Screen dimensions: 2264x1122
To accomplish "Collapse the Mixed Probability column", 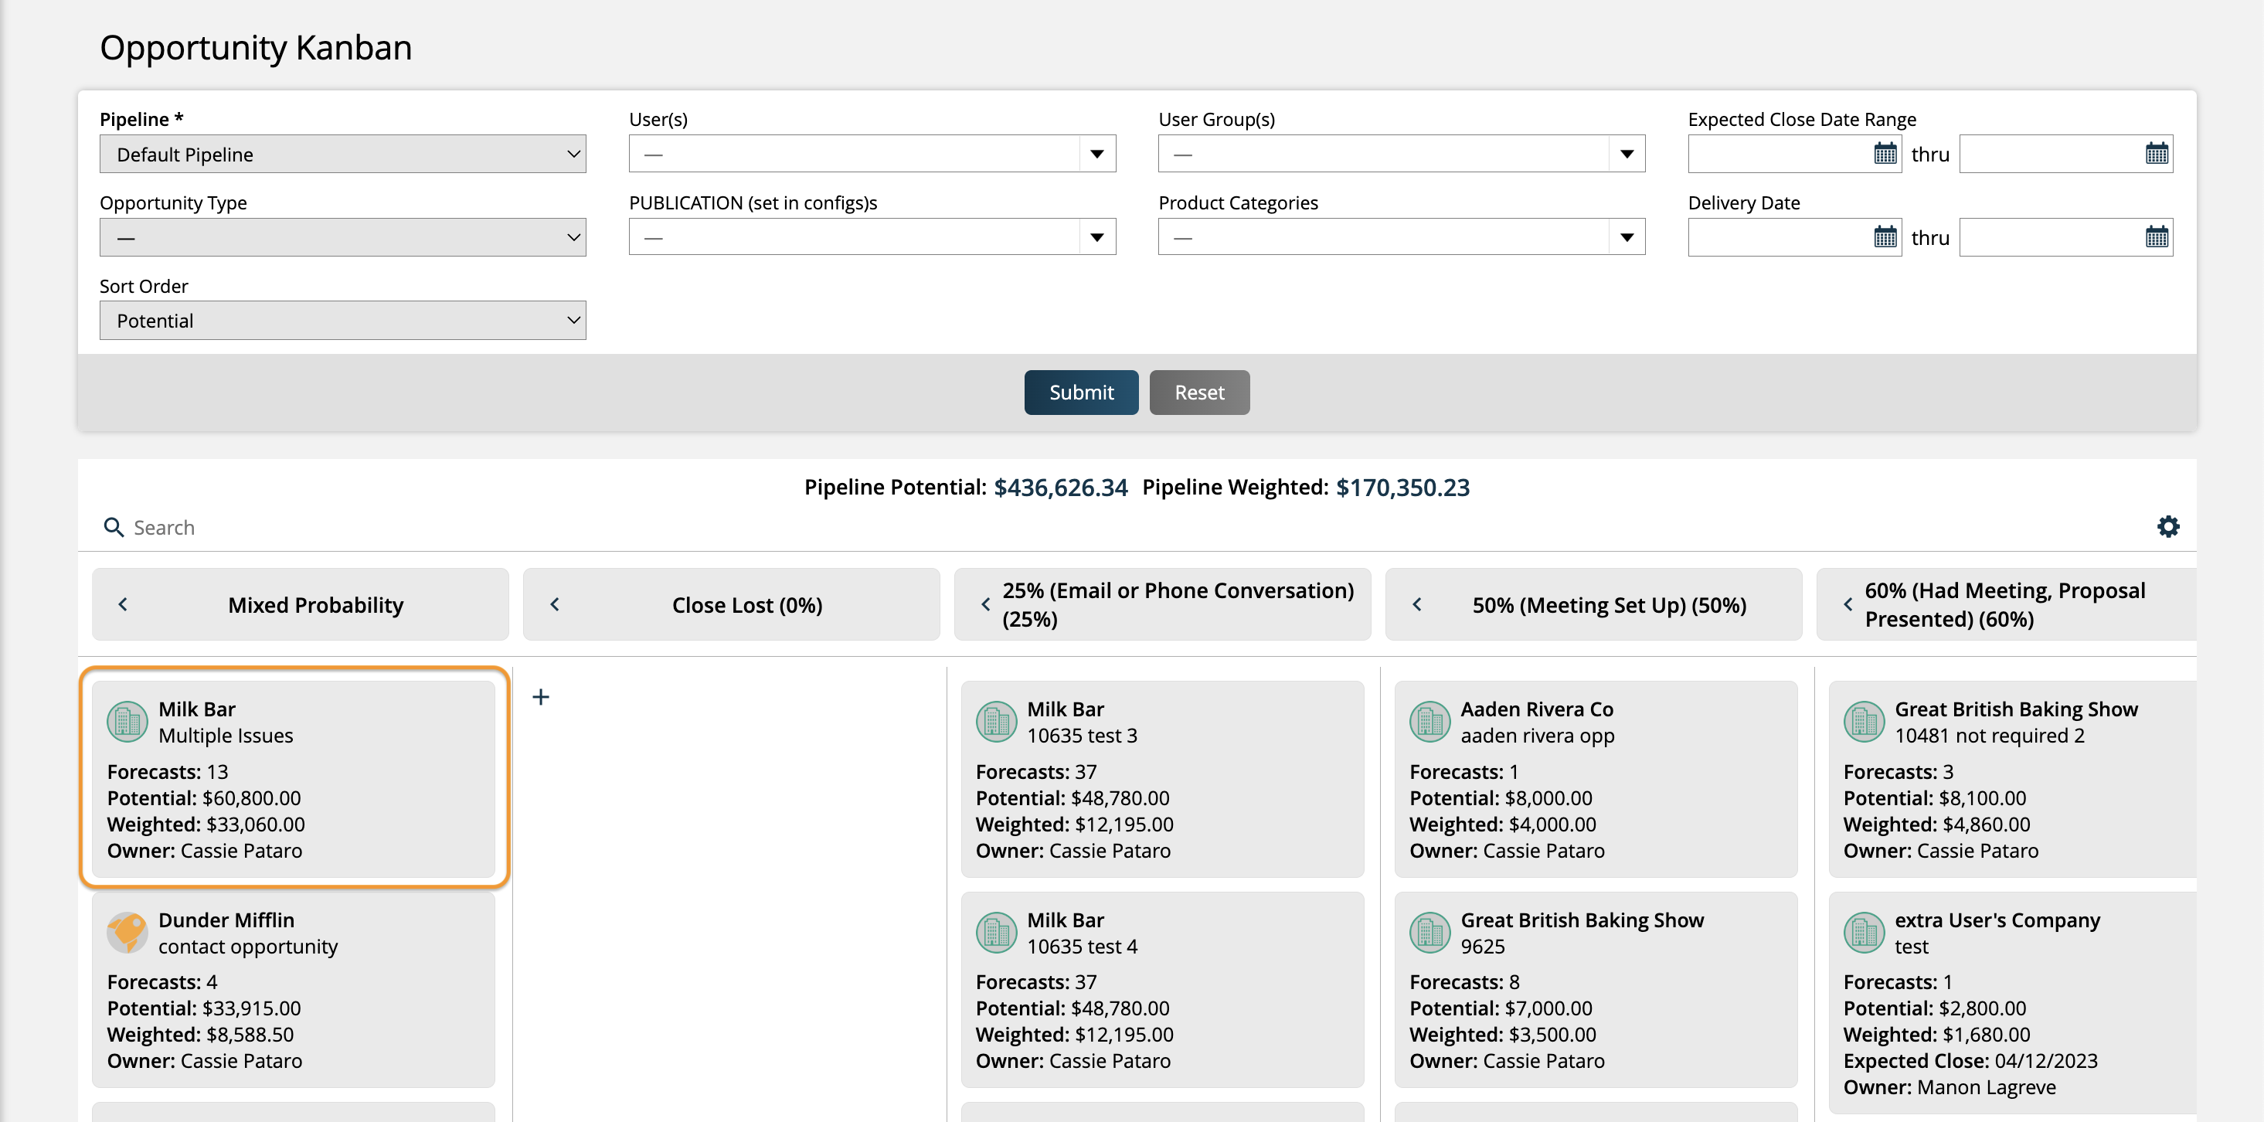I will (x=123, y=604).
